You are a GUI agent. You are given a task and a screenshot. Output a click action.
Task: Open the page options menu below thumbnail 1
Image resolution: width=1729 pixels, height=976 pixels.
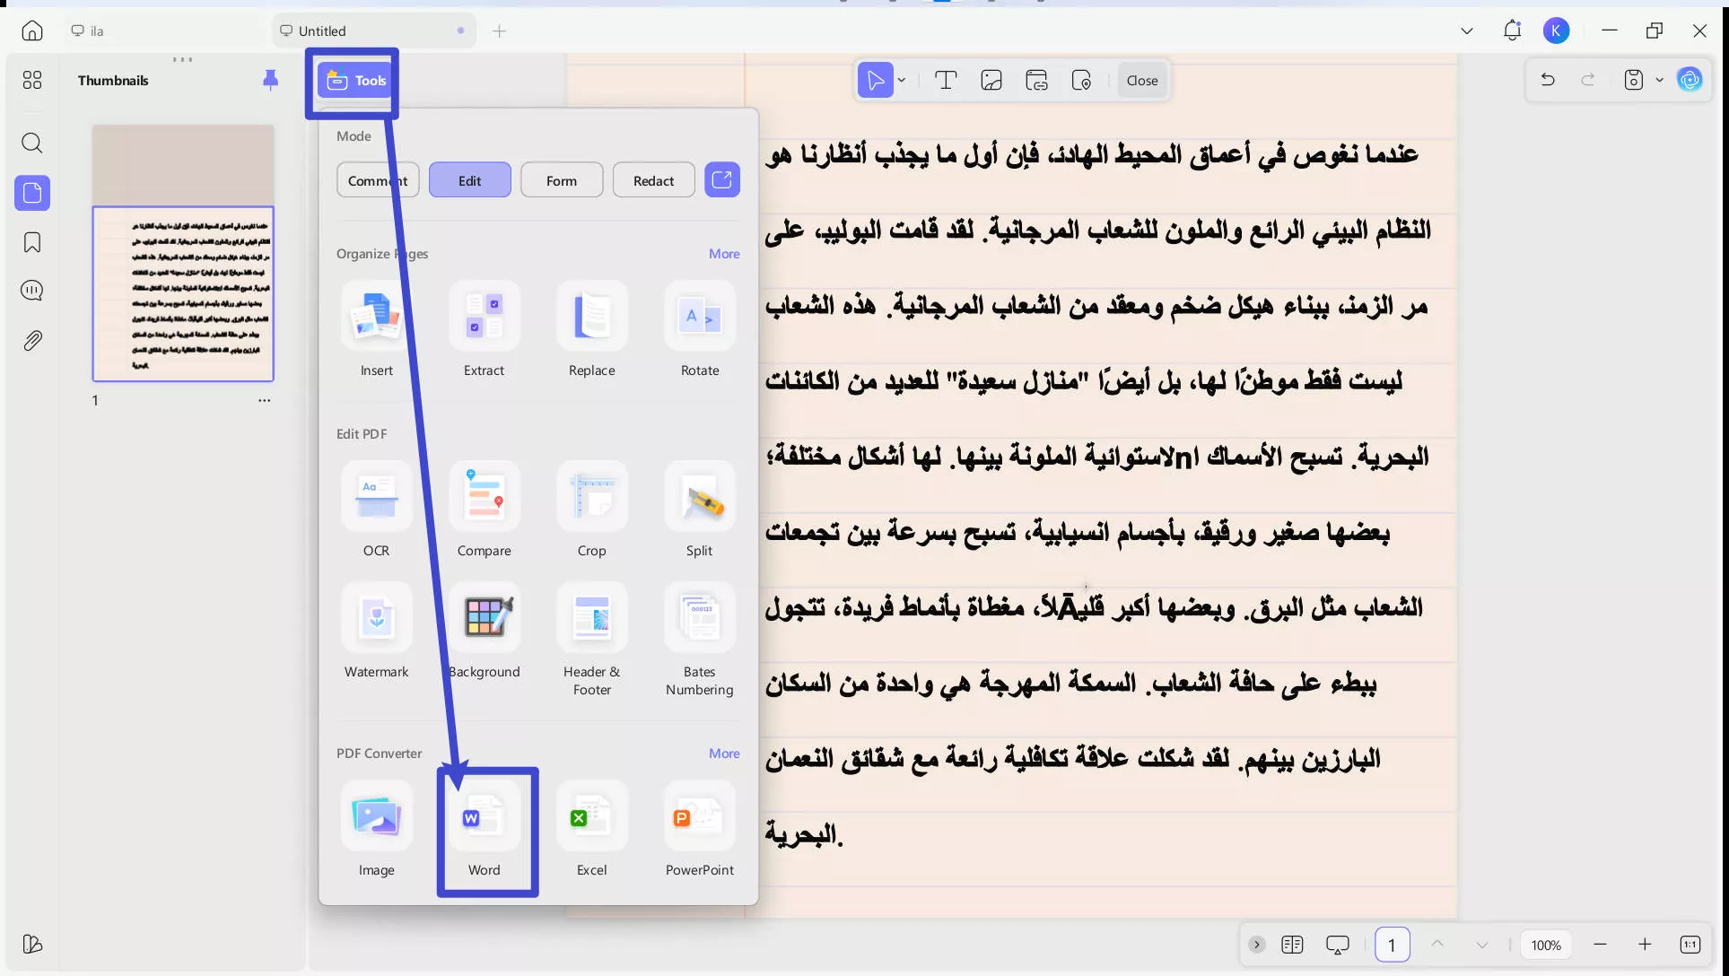tap(264, 401)
